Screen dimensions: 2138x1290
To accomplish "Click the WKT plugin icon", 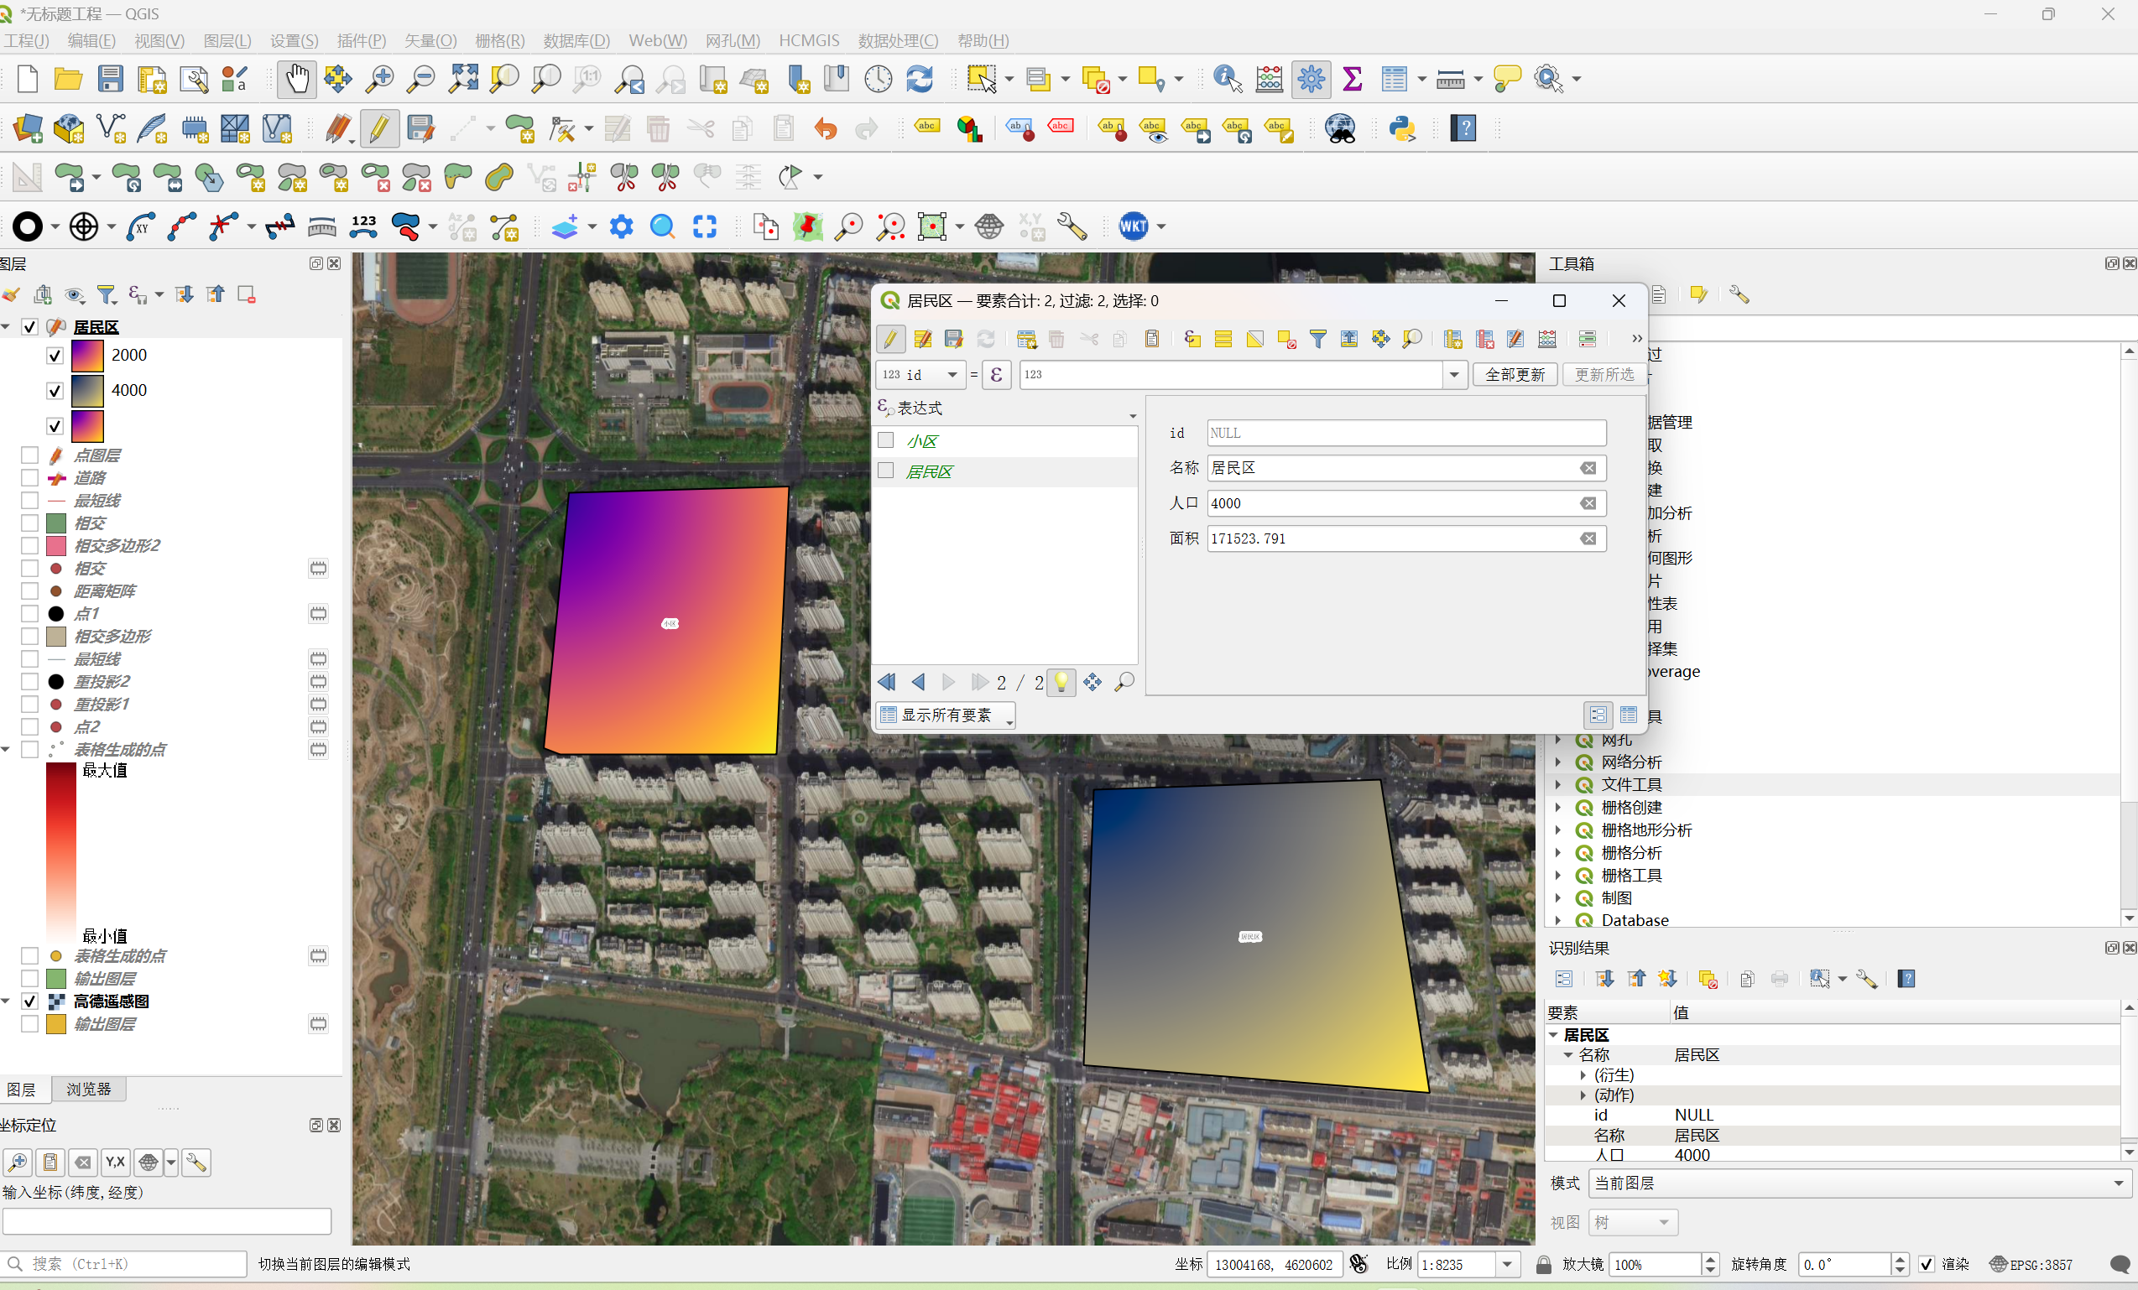I will point(1134,226).
